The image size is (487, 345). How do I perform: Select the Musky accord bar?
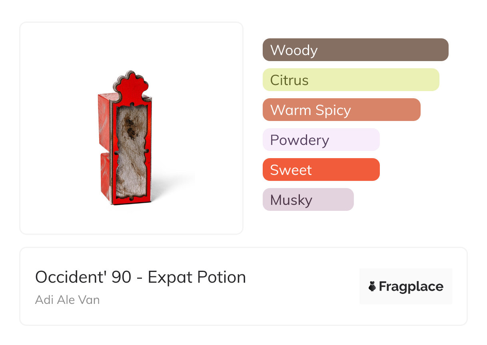click(x=308, y=200)
